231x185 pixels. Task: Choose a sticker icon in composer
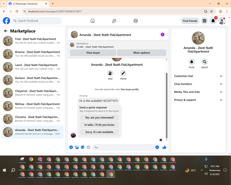pos(83,147)
